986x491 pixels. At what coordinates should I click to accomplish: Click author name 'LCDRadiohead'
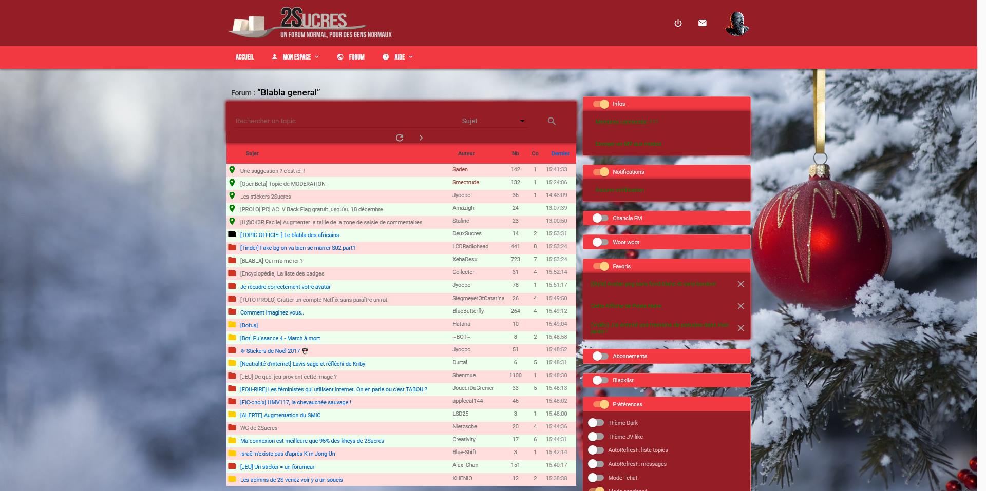pos(470,246)
